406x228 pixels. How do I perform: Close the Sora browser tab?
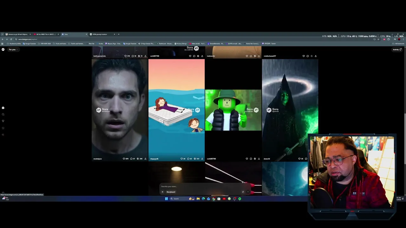pos(86,34)
